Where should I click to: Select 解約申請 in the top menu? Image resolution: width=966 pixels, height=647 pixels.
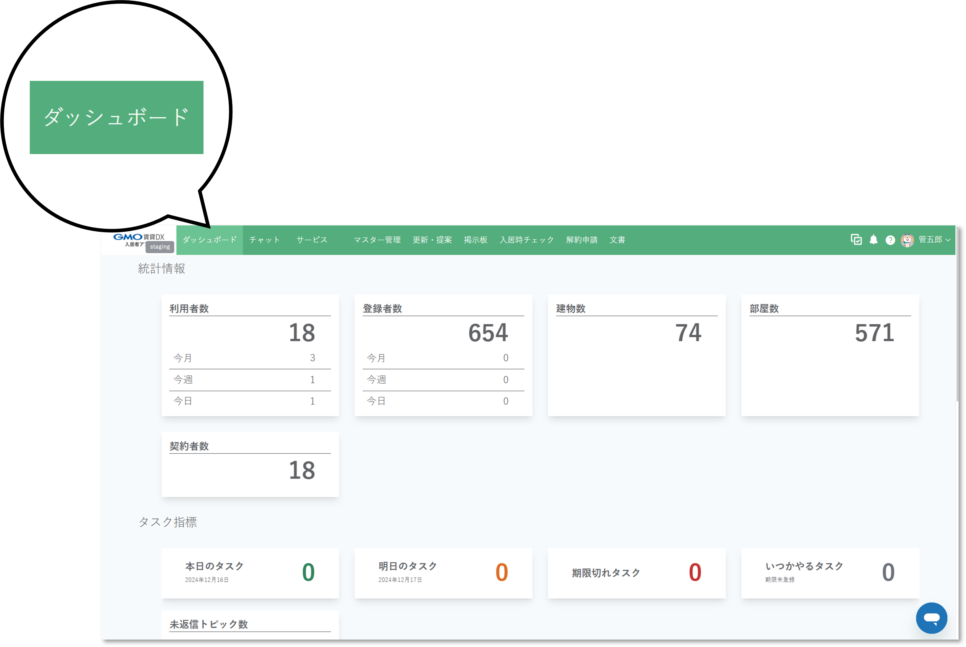(582, 240)
